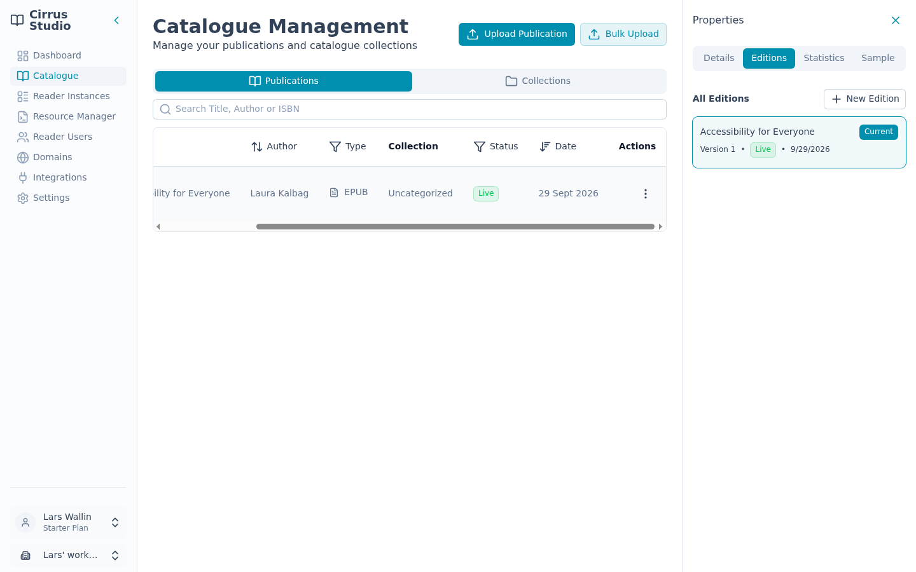Open the Status filter
This screenshot has height=572, width=916.
pyautogui.click(x=496, y=147)
